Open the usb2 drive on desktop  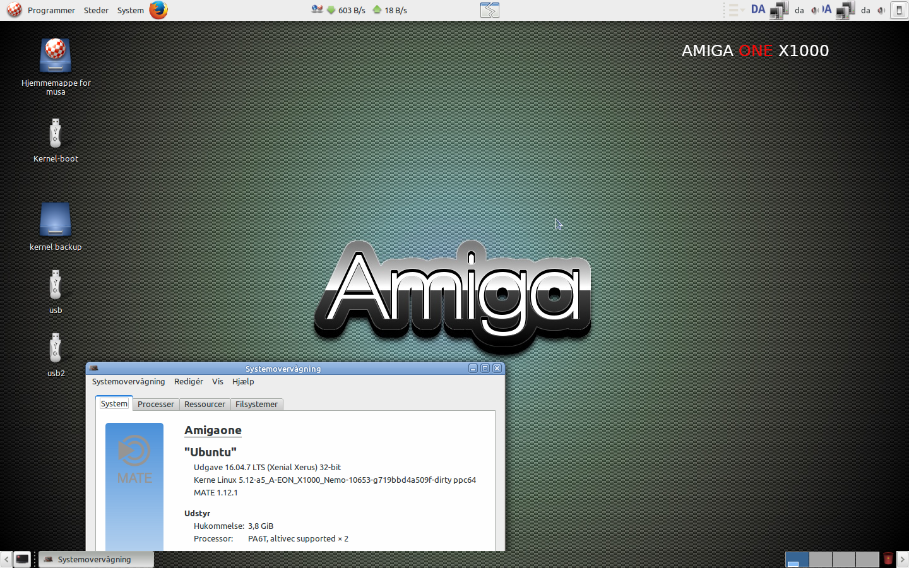[x=56, y=348]
